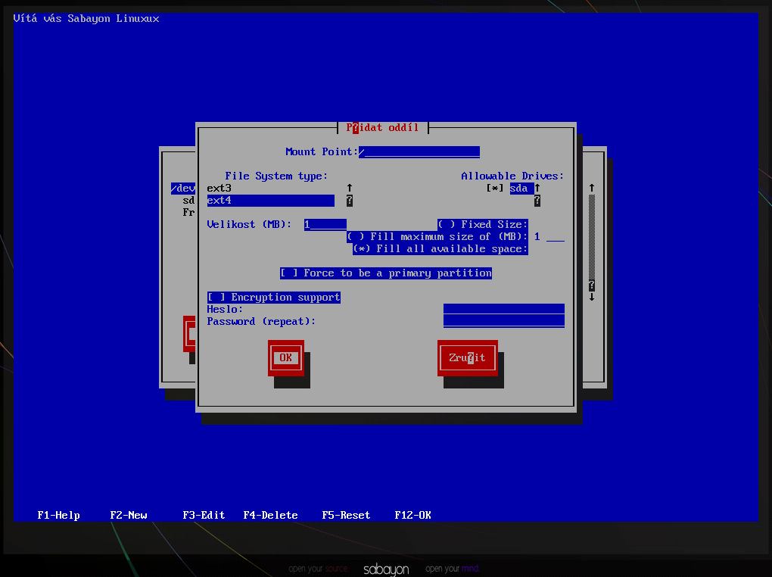Toggle Force to be a primary partition
This screenshot has width=772, height=577.
[x=386, y=273]
